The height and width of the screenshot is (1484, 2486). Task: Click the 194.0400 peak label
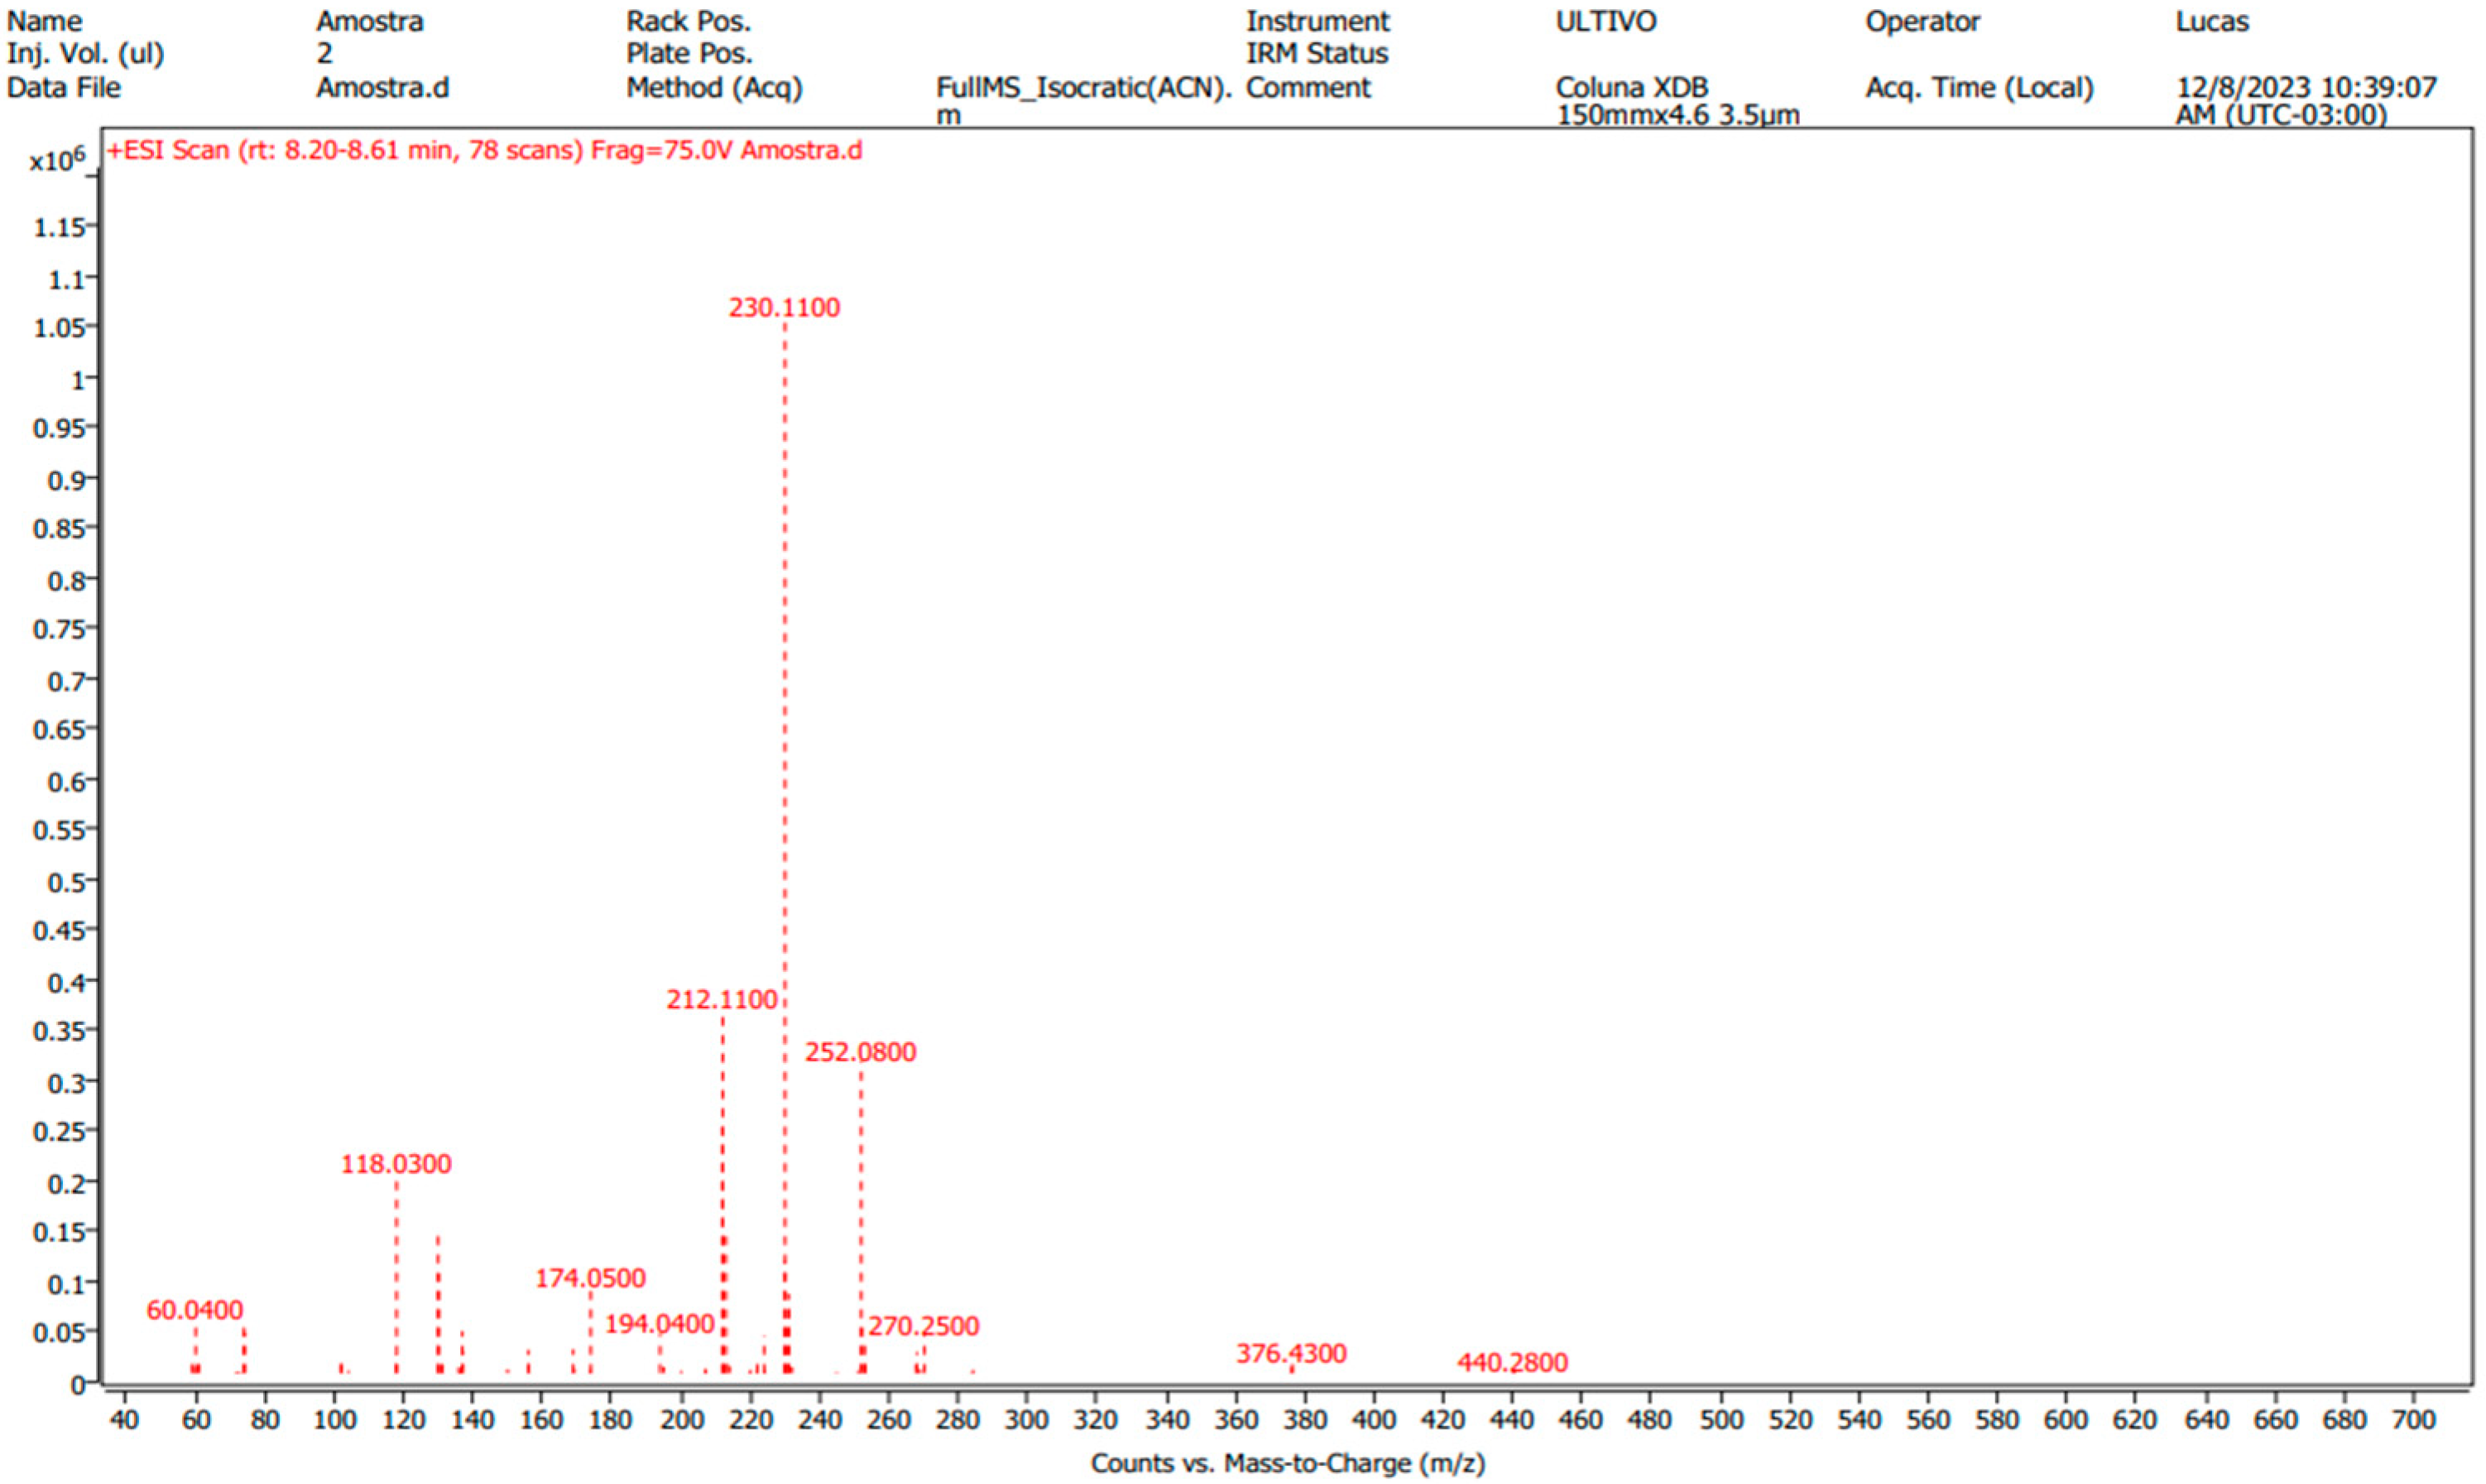(x=660, y=1324)
